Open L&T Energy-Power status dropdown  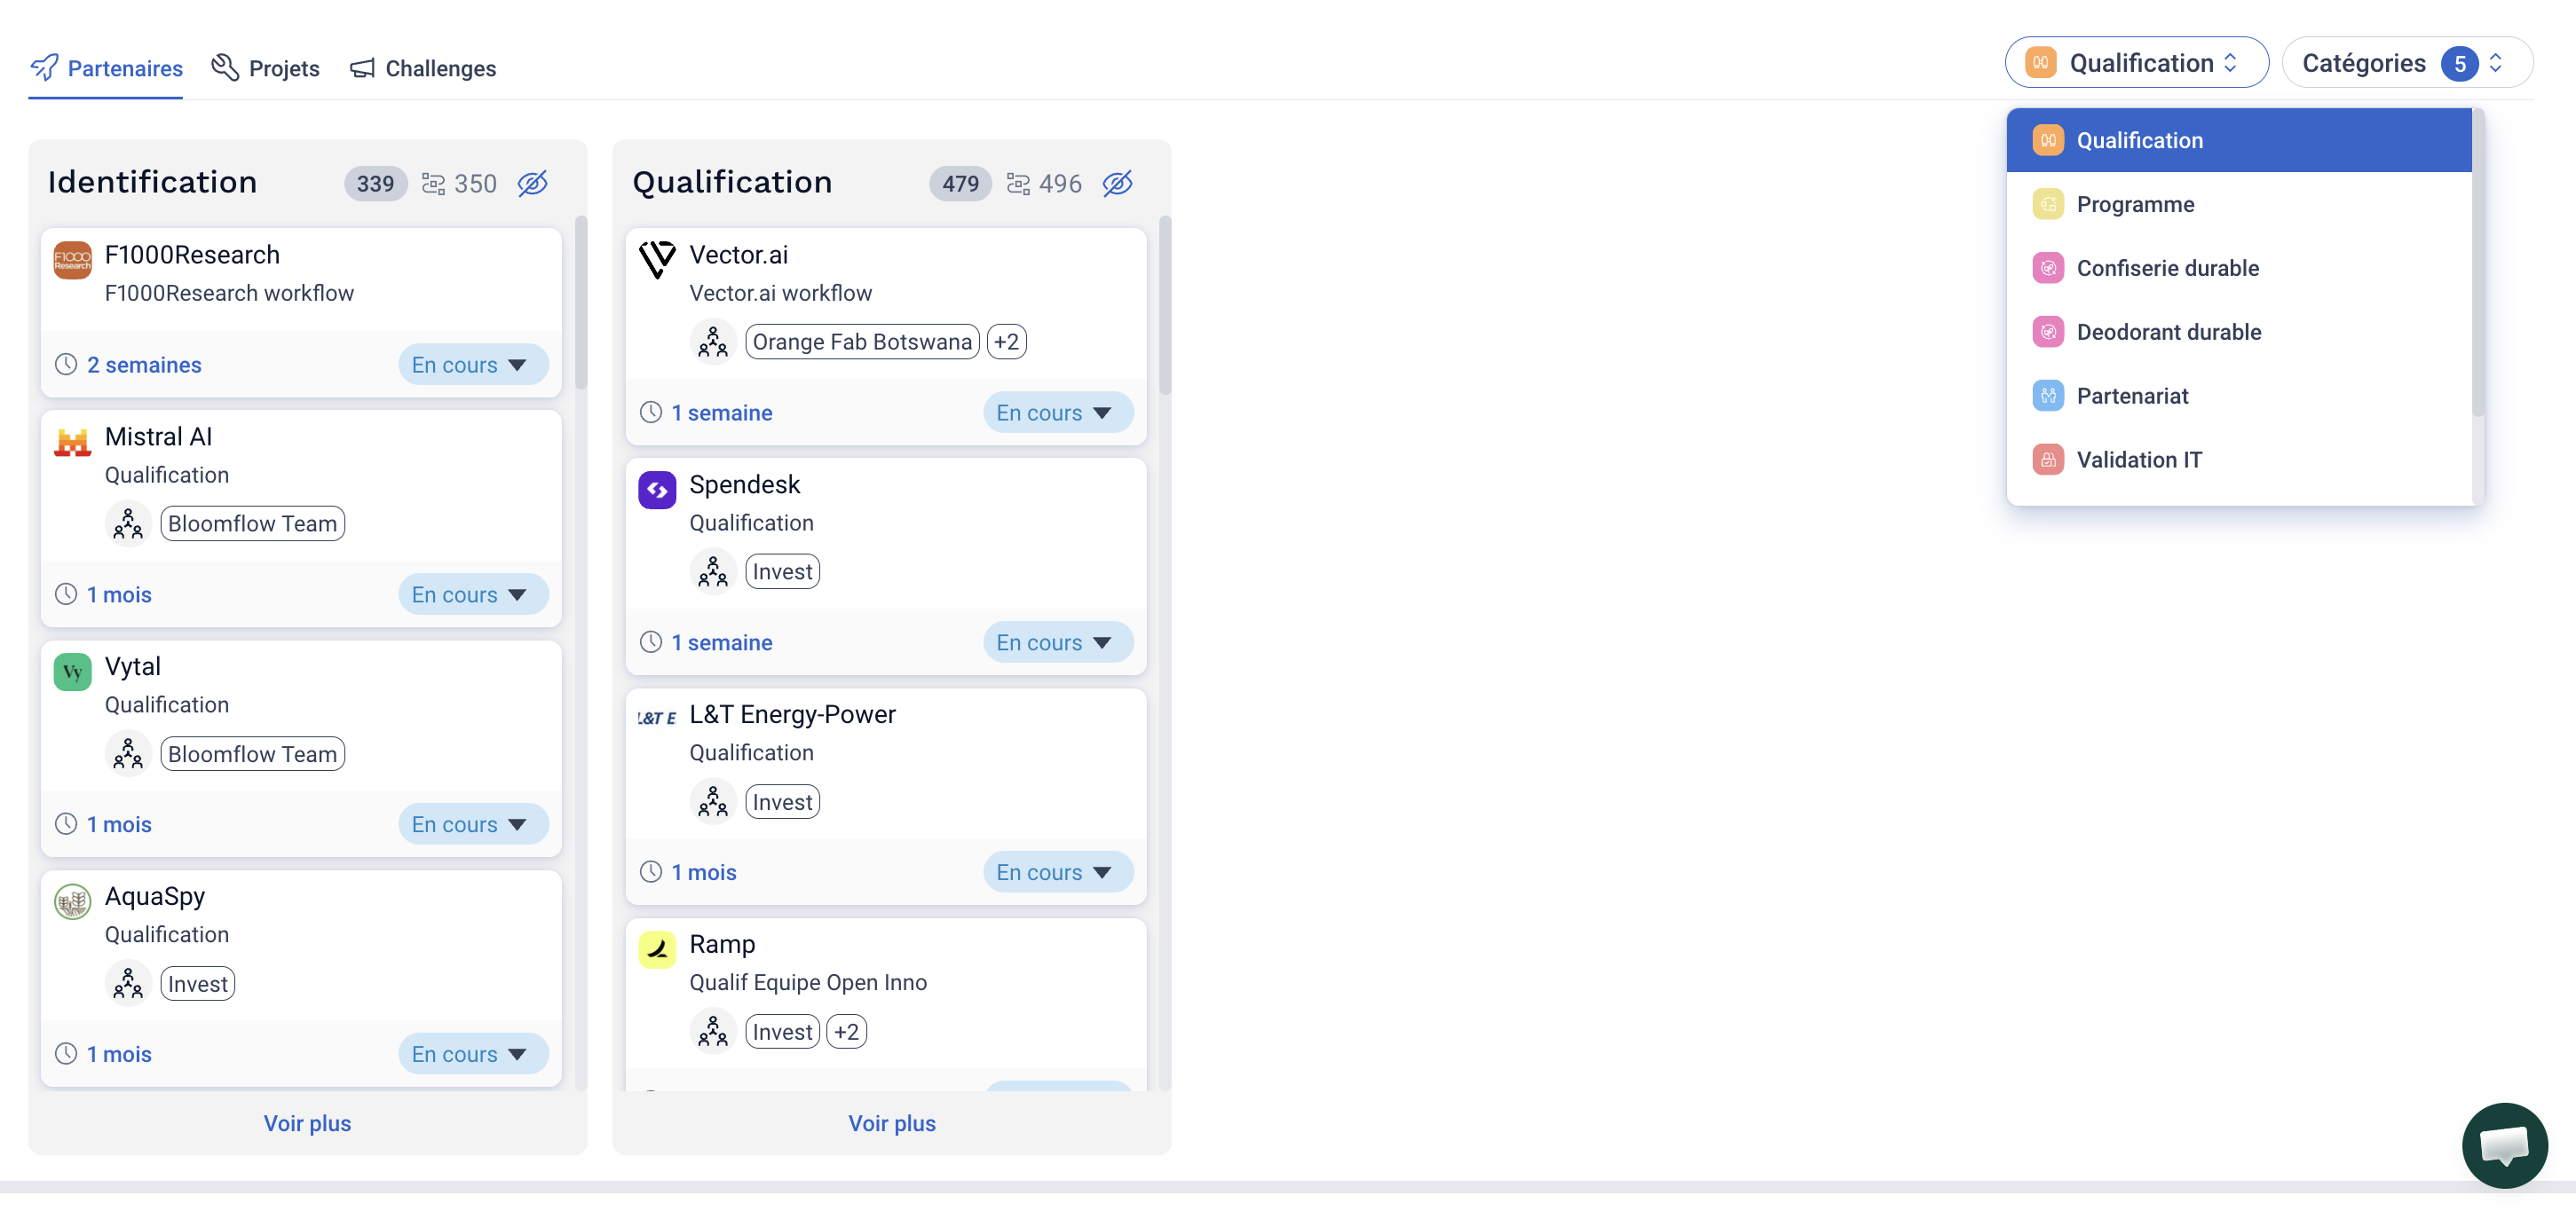[x=1058, y=872]
